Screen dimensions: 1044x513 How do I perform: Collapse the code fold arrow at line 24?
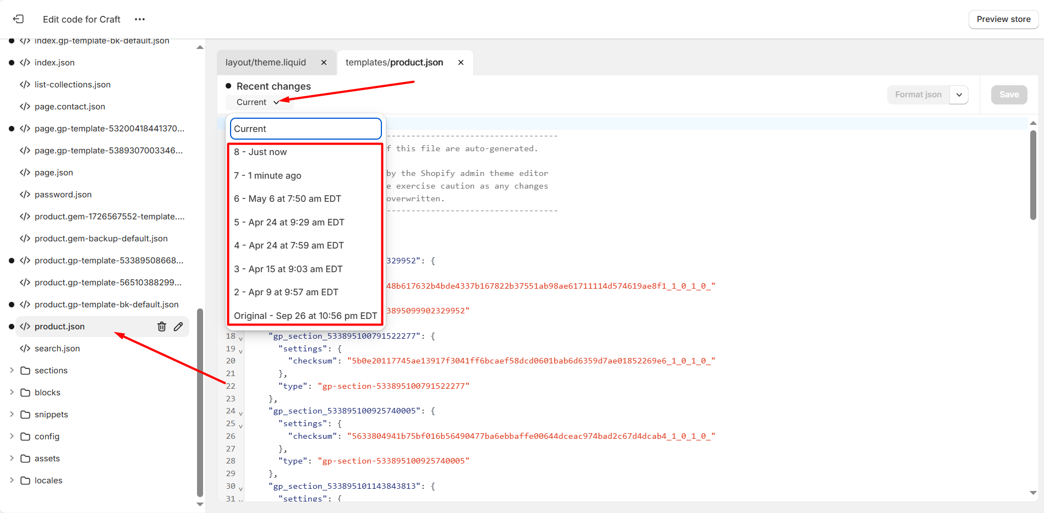pos(240,413)
